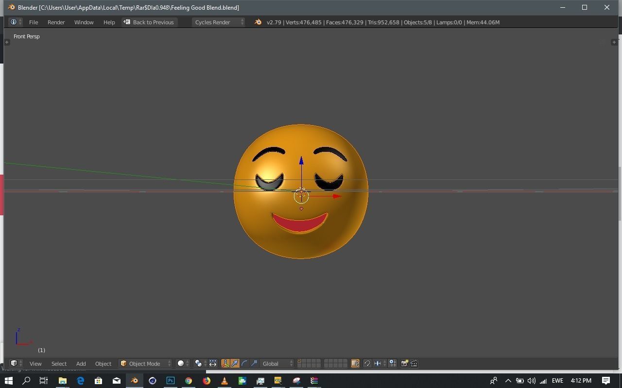
Task: Open the Help menu
Action: (109, 22)
